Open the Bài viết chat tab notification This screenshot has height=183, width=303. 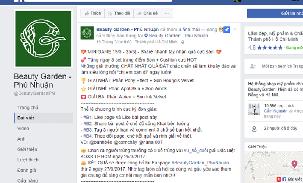(x=290, y=179)
